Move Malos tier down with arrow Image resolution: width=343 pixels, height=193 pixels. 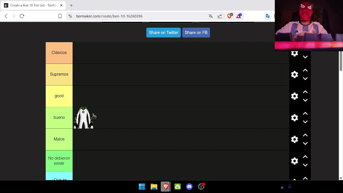click(305, 143)
